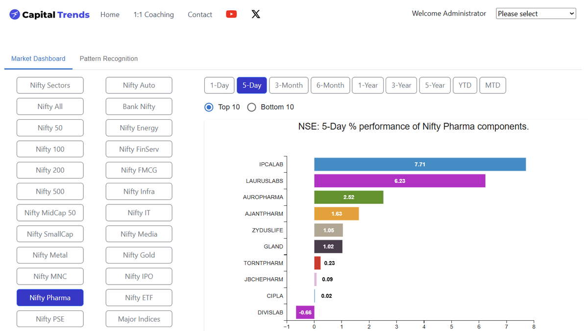Click the ZYDUSLIFE 1.05 bar
Image resolution: width=588 pixels, height=331 pixels.
tap(328, 230)
